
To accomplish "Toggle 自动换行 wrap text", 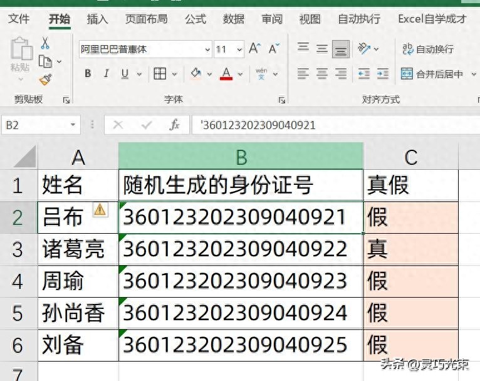I will (x=428, y=49).
